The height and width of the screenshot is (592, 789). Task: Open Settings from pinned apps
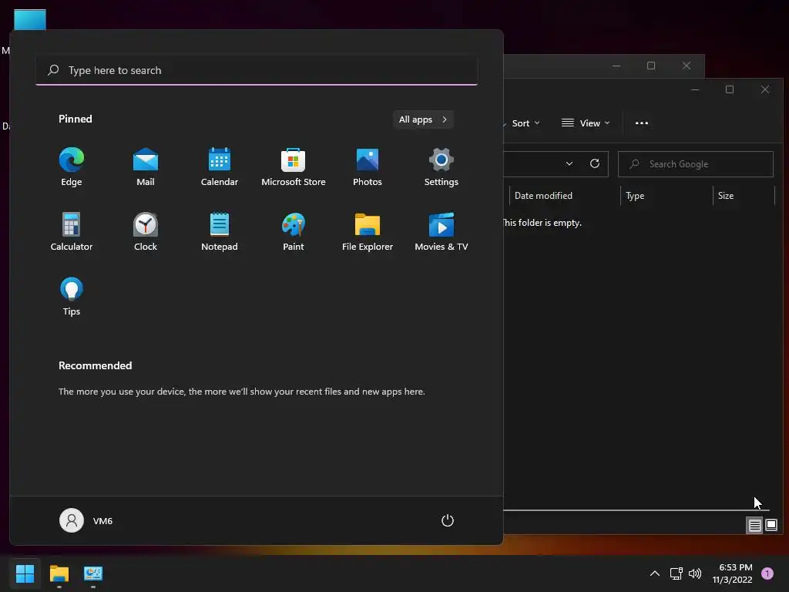442,166
